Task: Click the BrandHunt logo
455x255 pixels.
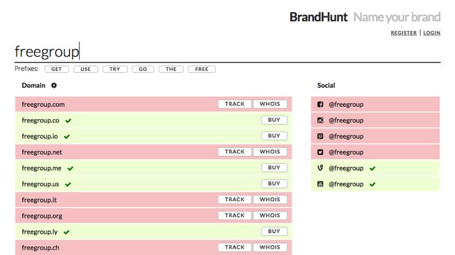Action: [318, 17]
